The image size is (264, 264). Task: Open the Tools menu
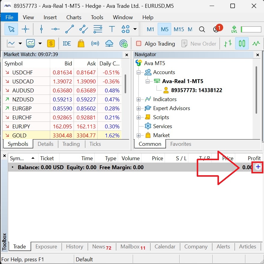97,17
